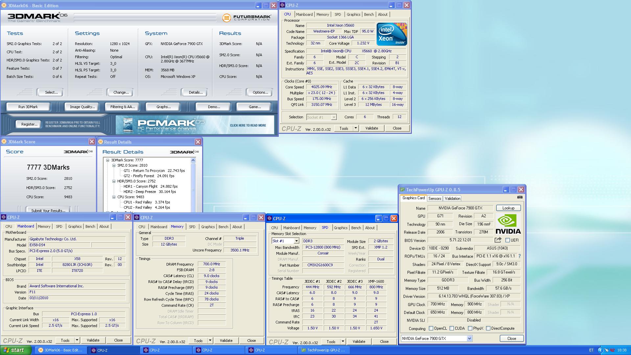Select CPU1 - Red Valley result row

[x=147, y=202]
